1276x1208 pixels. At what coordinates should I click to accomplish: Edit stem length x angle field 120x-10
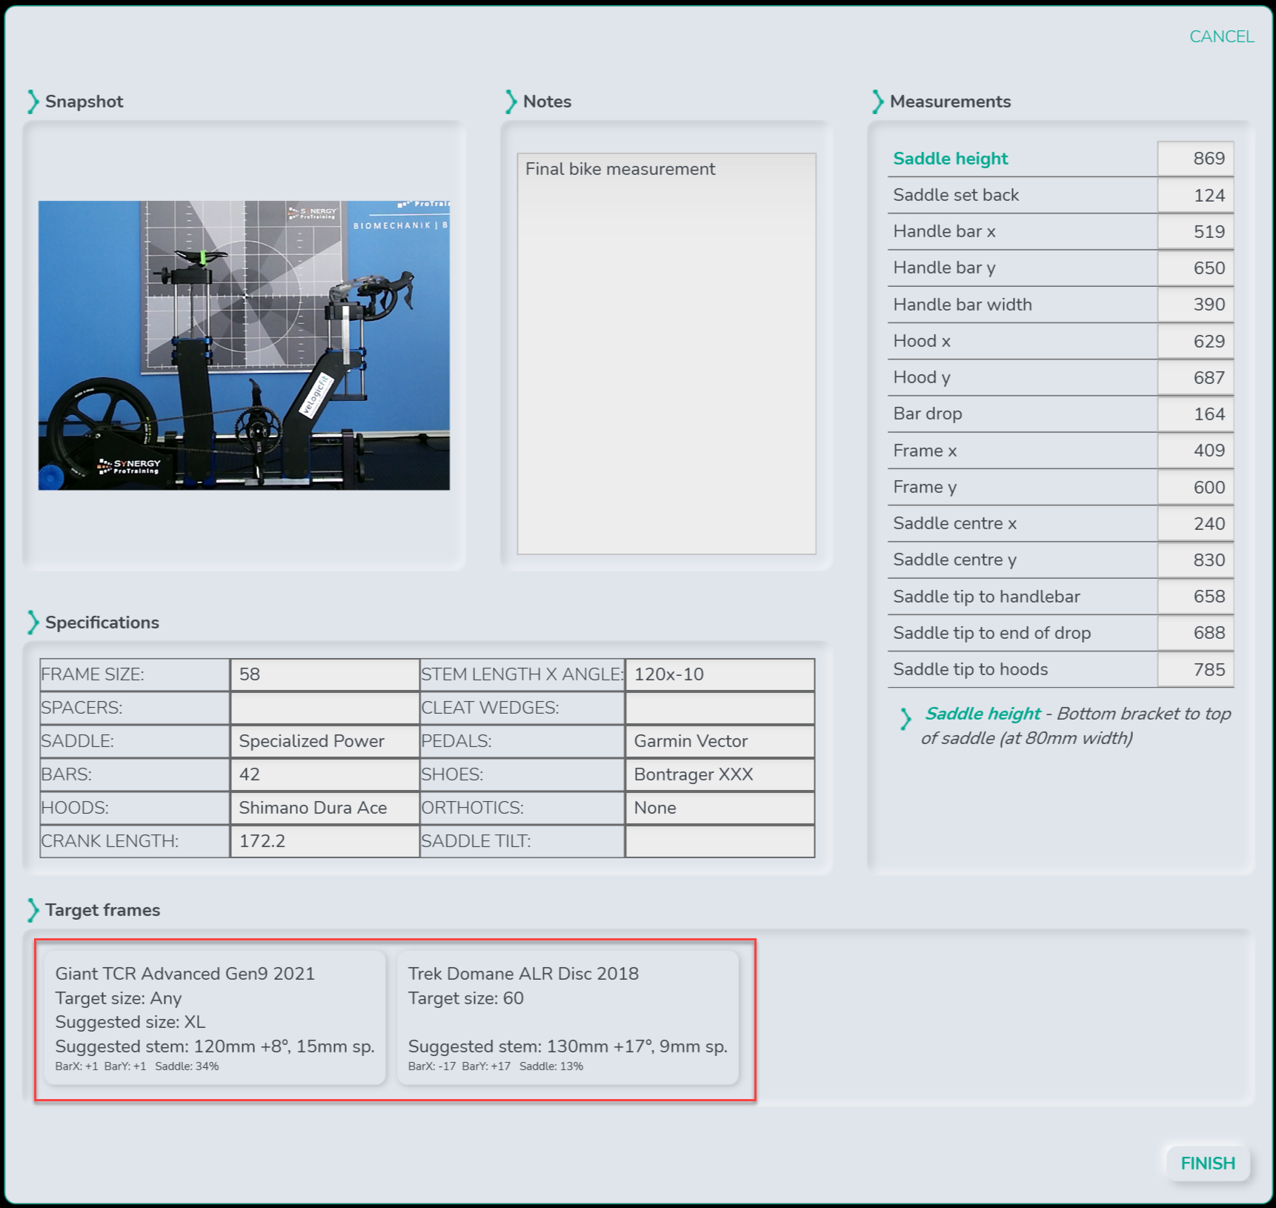(x=720, y=674)
